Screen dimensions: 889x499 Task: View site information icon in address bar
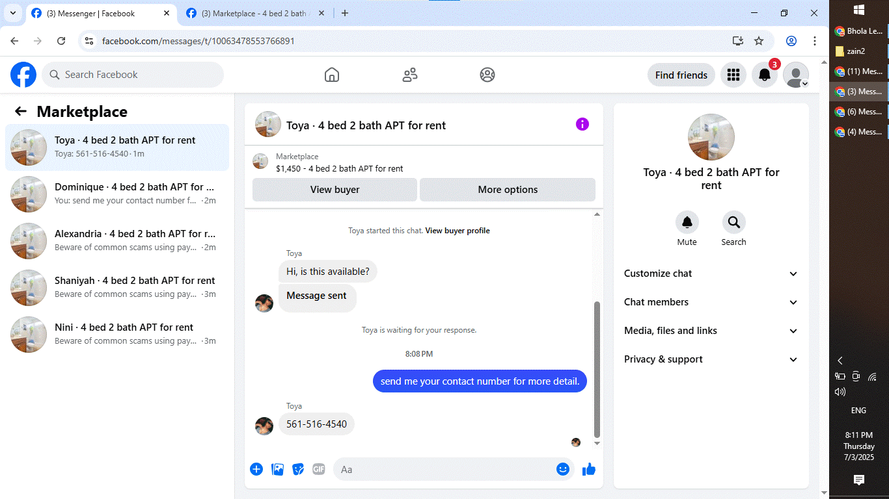90,41
